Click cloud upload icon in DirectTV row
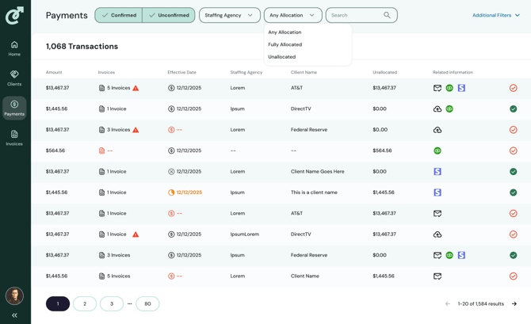 coord(437,109)
